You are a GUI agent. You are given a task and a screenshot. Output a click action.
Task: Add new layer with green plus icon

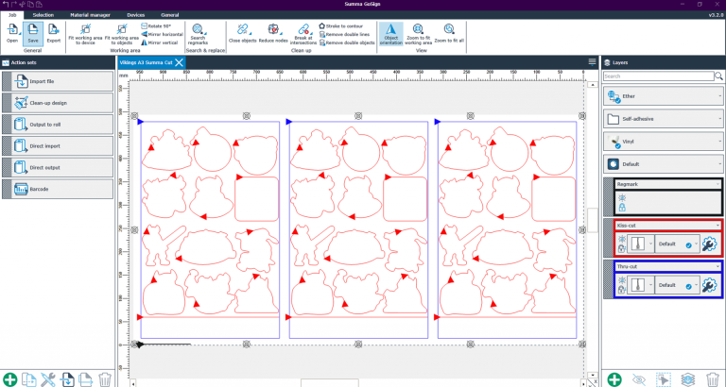coord(614,379)
